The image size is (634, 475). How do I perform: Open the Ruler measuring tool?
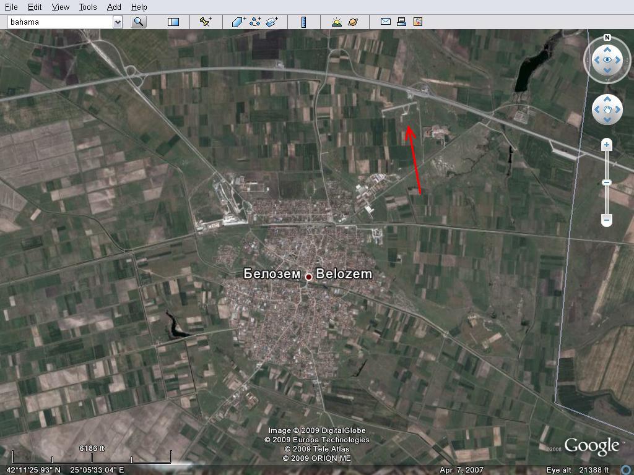pyautogui.click(x=303, y=22)
